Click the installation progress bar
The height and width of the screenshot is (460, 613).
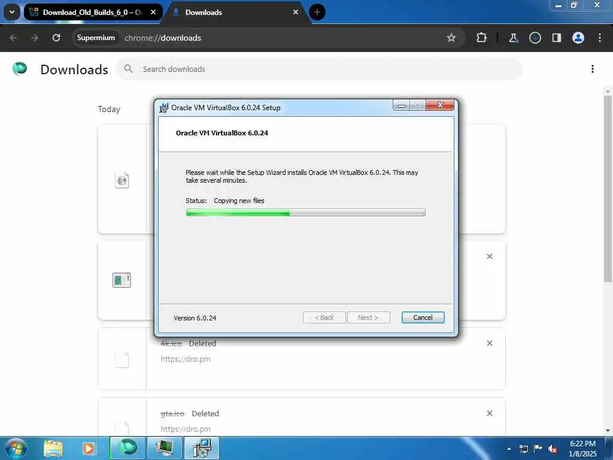[305, 213]
